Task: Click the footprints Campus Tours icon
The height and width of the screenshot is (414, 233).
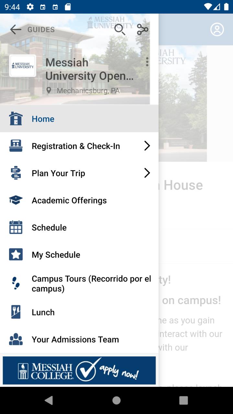Action: (16, 283)
